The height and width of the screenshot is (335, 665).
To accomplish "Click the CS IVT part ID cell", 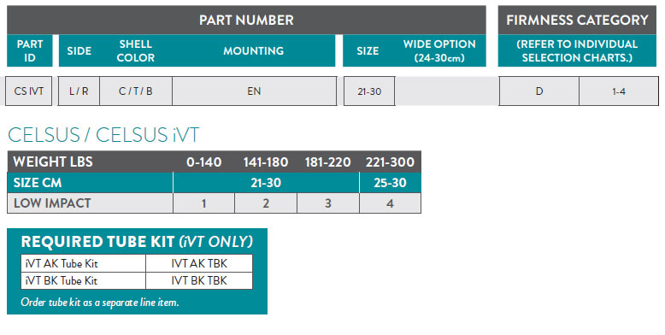I will (28, 91).
